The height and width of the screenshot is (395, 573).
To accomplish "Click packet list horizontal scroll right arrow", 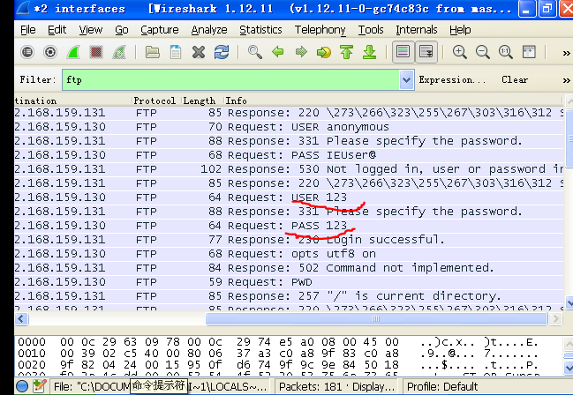I will [556, 318].
